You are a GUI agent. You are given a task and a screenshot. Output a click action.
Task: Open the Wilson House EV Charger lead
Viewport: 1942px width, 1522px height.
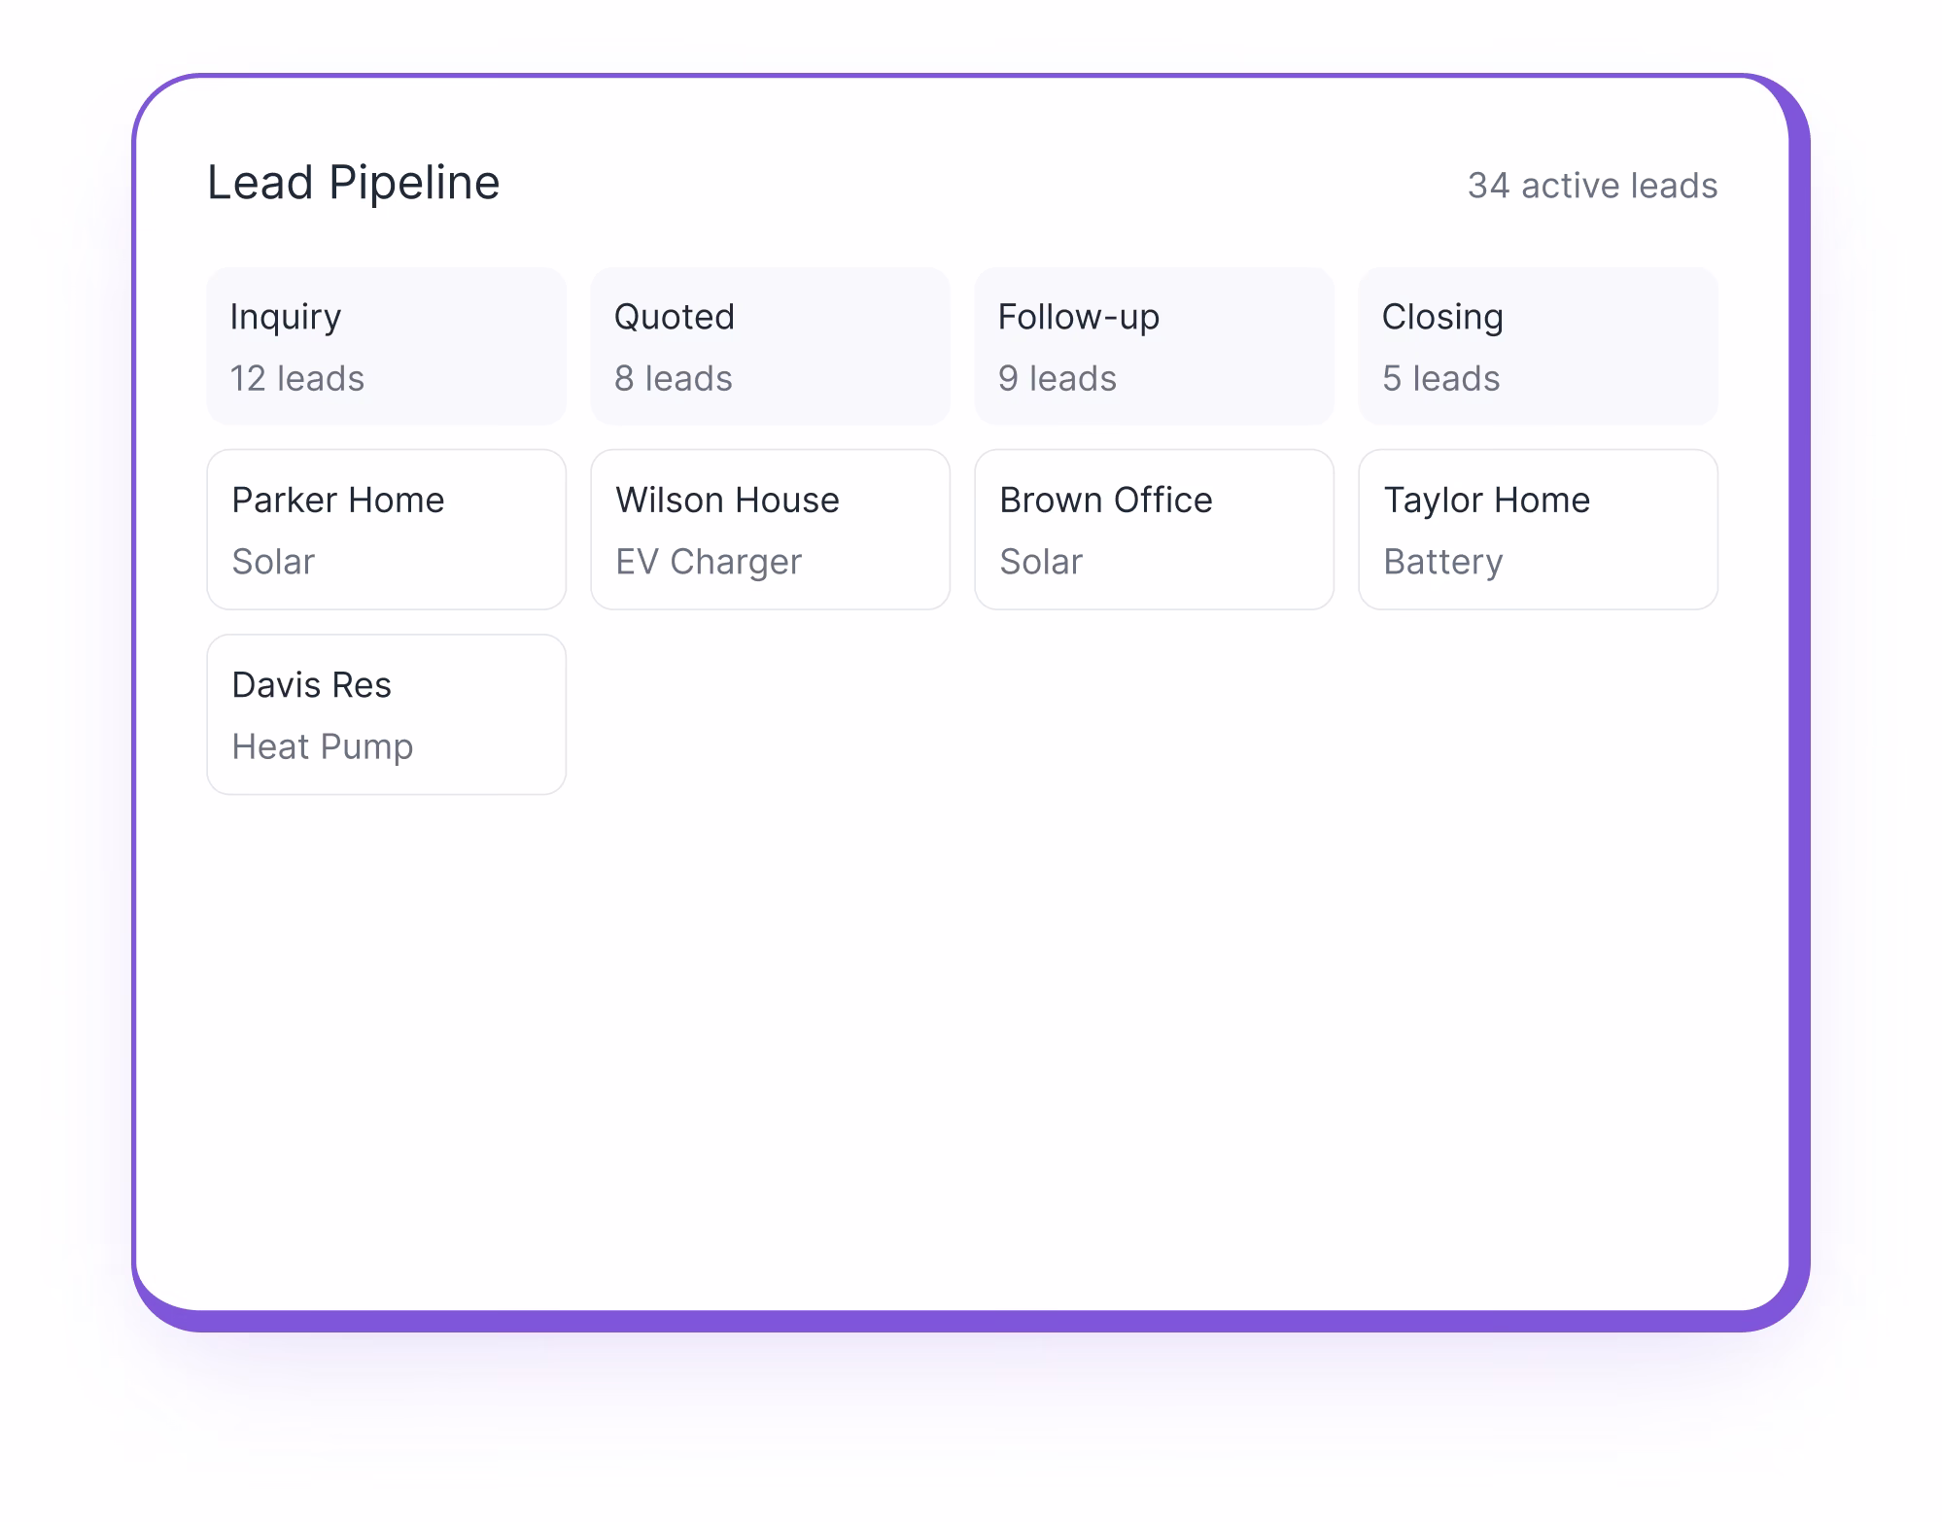pos(770,528)
